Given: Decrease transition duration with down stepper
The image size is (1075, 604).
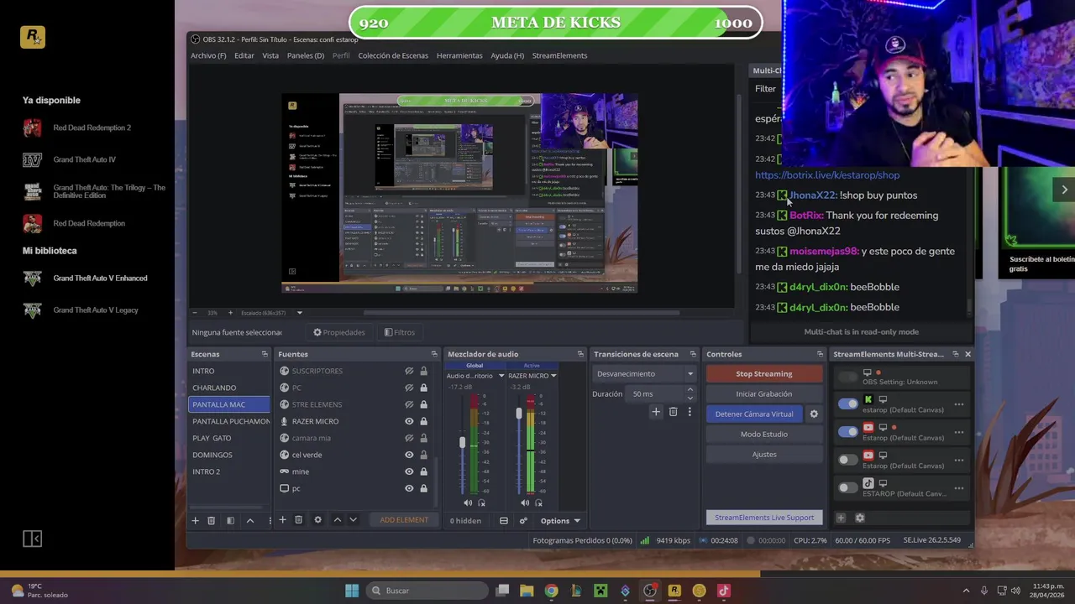Looking at the screenshot, I should tap(690, 398).
